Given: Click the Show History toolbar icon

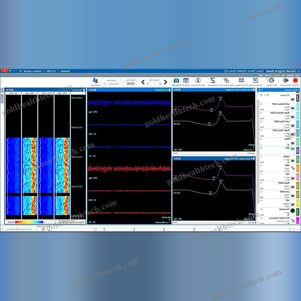Looking at the screenshot, I should pos(272,80).
